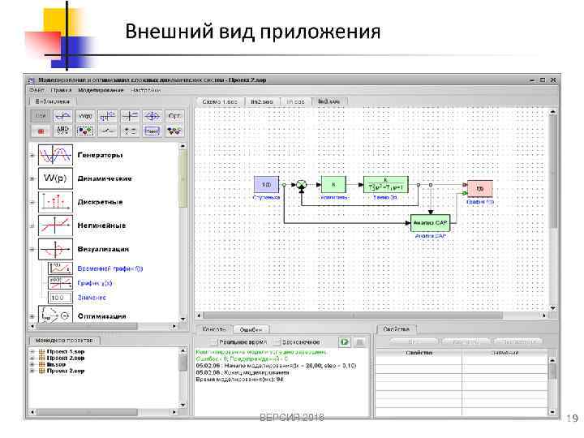Select the Свойства tab

point(397,329)
